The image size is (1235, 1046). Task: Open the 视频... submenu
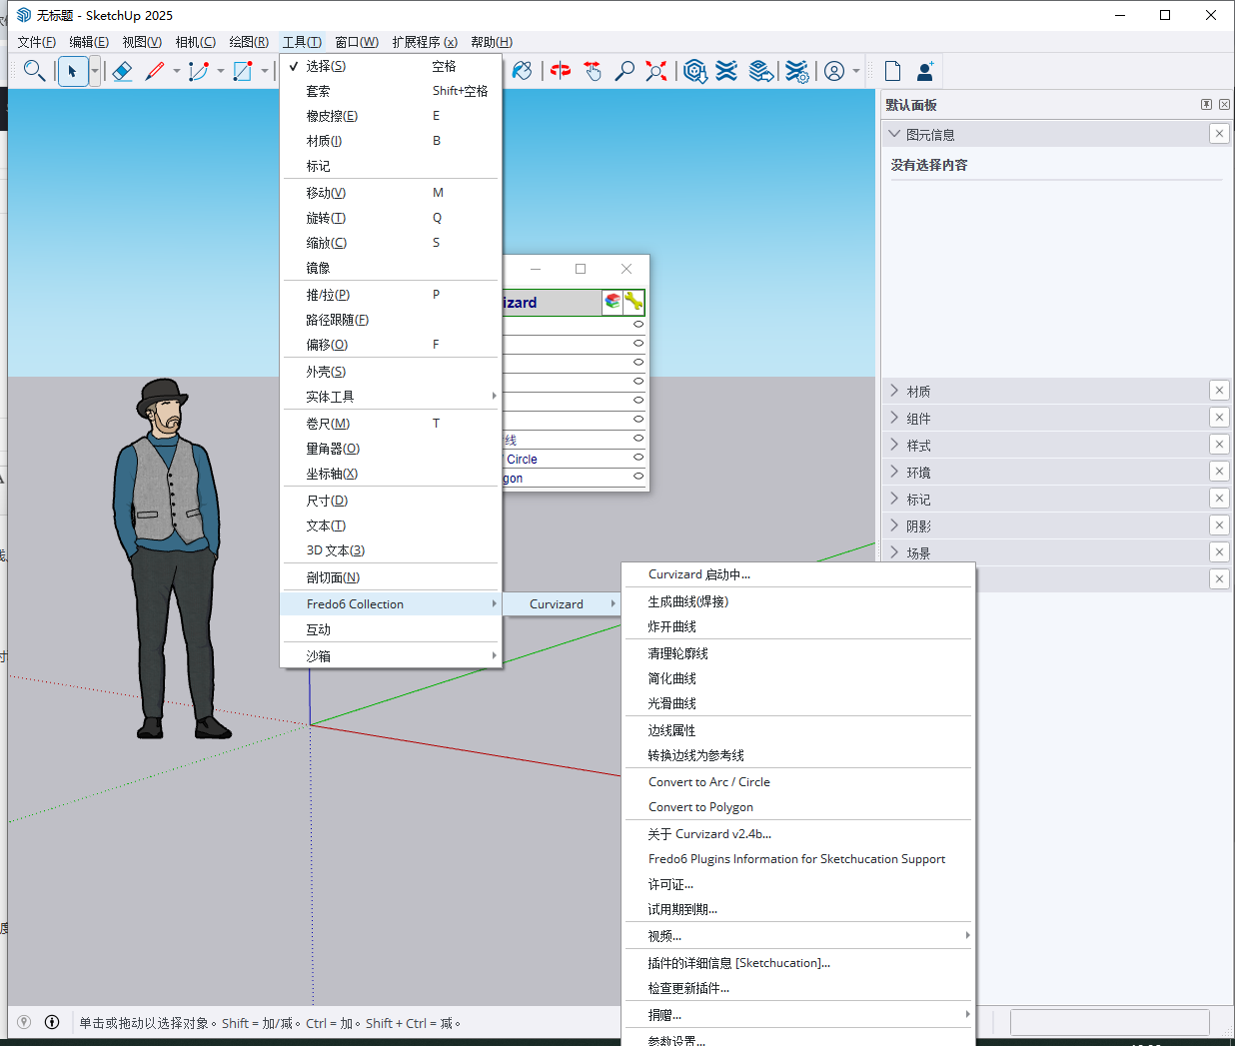[x=797, y=936]
